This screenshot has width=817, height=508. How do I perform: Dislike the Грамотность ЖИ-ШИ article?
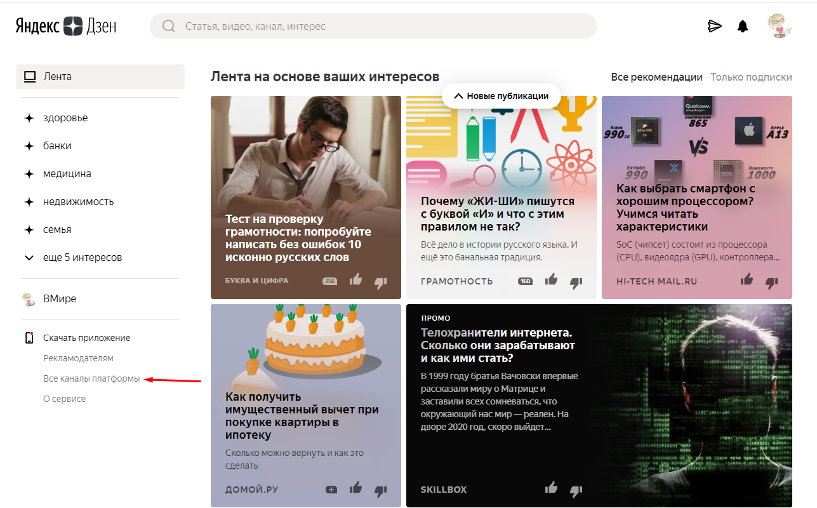pyautogui.click(x=576, y=282)
